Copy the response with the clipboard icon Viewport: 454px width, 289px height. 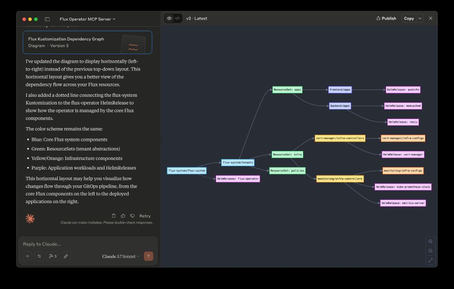pyautogui.click(x=114, y=216)
